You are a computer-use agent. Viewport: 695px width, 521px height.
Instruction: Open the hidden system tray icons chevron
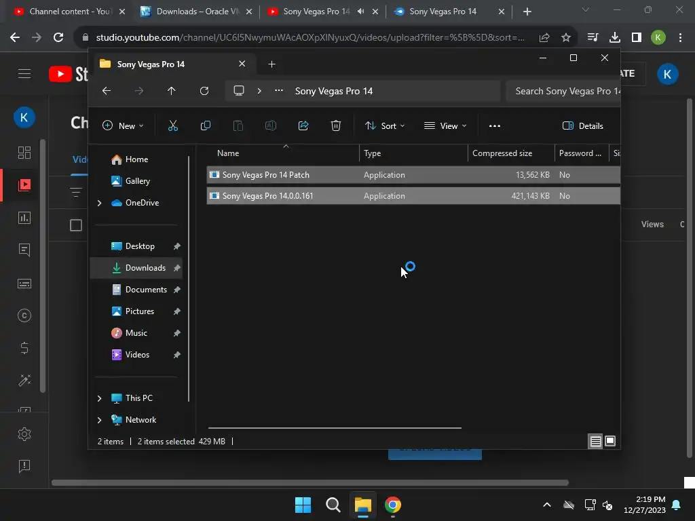click(547, 505)
